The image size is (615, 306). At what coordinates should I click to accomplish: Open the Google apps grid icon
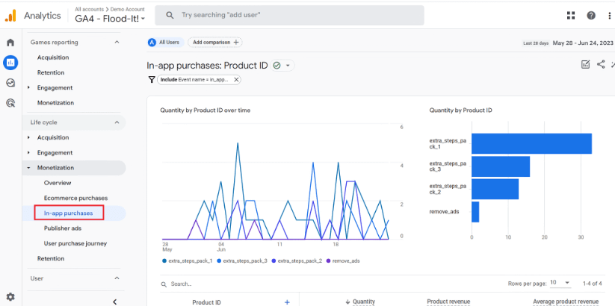572,16
